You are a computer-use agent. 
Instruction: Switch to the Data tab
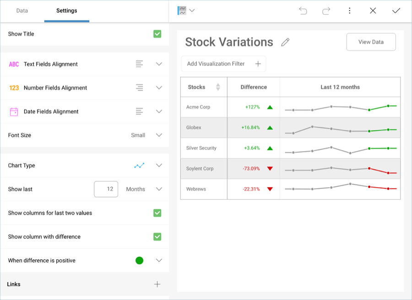[x=22, y=10]
